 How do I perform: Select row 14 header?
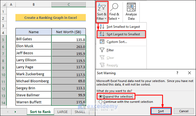point(3,103)
